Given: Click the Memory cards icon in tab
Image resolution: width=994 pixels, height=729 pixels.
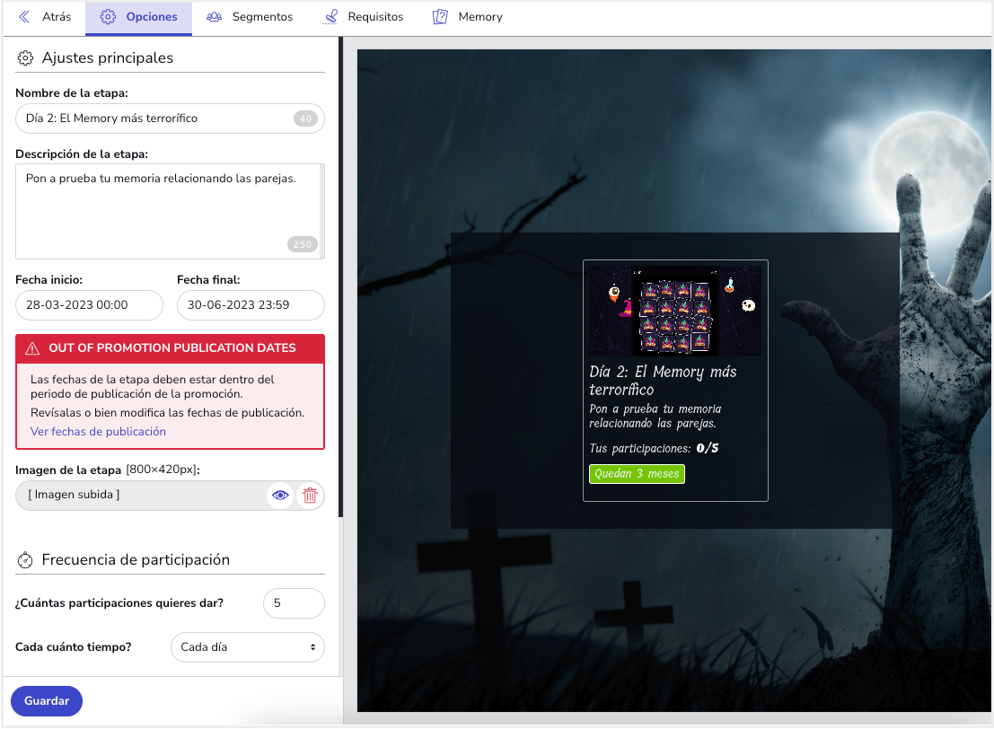Looking at the screenshot, I should click(x=440, y=17).
